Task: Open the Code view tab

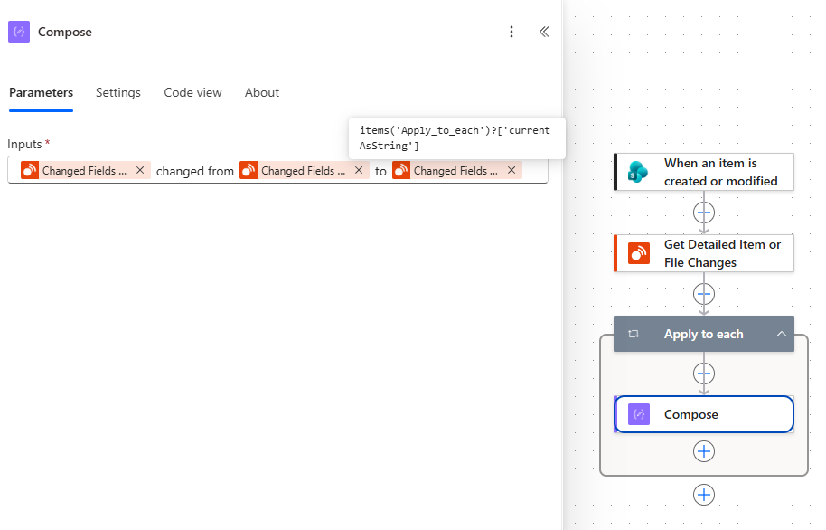Action: [192, 93]
